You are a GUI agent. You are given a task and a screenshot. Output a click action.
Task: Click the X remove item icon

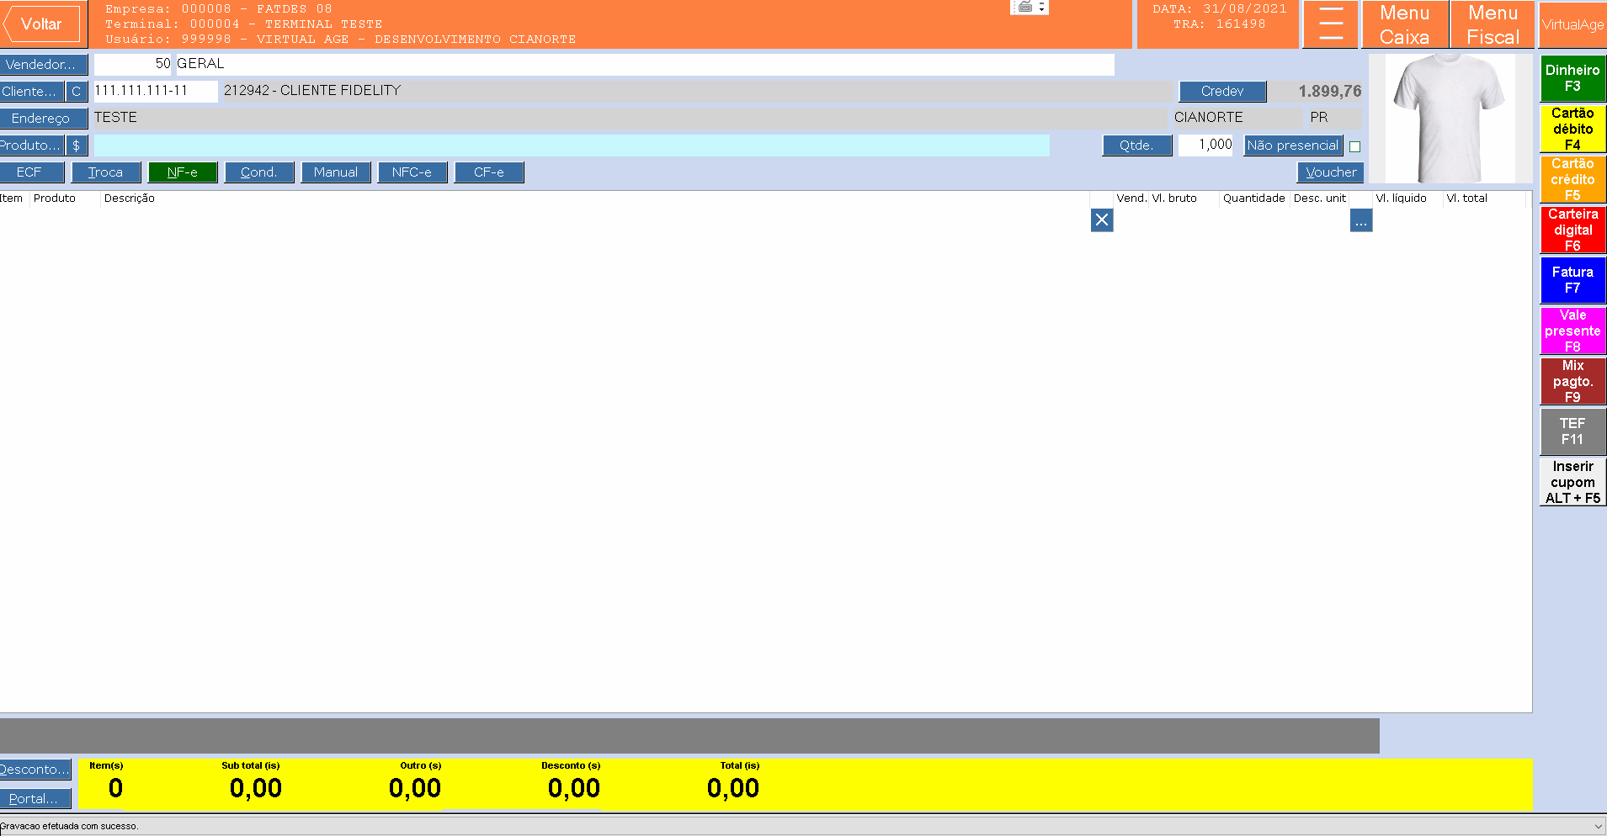pyautogui.click(x=1102, y=220)
